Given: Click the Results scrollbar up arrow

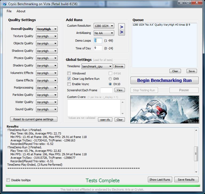Looking at the screenshot, I should [x=196, y=130].
